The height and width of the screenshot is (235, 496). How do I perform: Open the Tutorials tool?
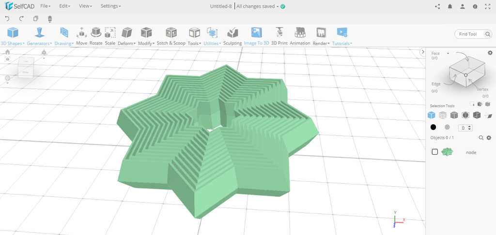342,36
